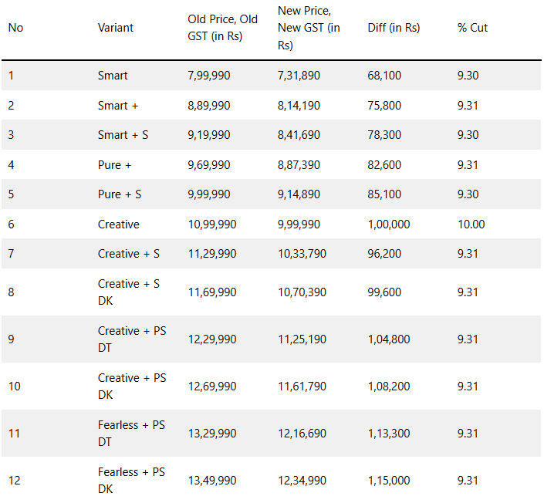The height and width of the screenshot is (503, 544).
Task: Click the new price value 8,87,390
Action: (x=299, y=165)
